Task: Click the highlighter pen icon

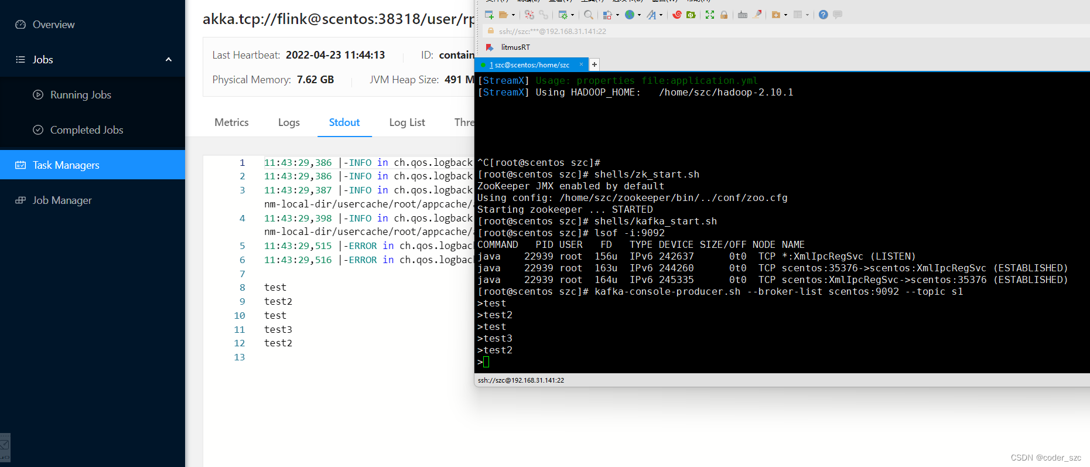Action: tap(757, 15)
